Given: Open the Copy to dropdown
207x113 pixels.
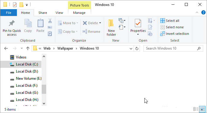Looking at the screenshot, I should point(68,32).
